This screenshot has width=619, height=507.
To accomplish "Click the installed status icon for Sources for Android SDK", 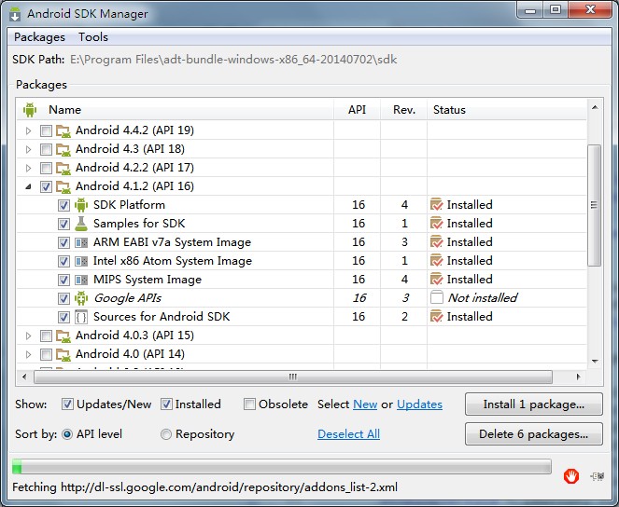I will (x=437, y=316).
